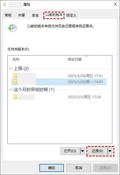Open the 自定义 tab
Viewport: 120px width, 175px height.
pos(71,15)
